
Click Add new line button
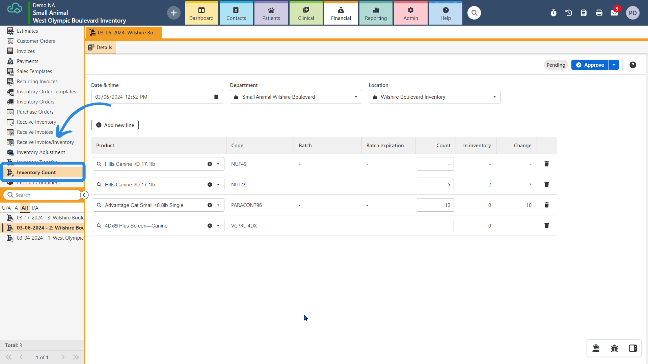pyautogui.click(x=115, y=125)
